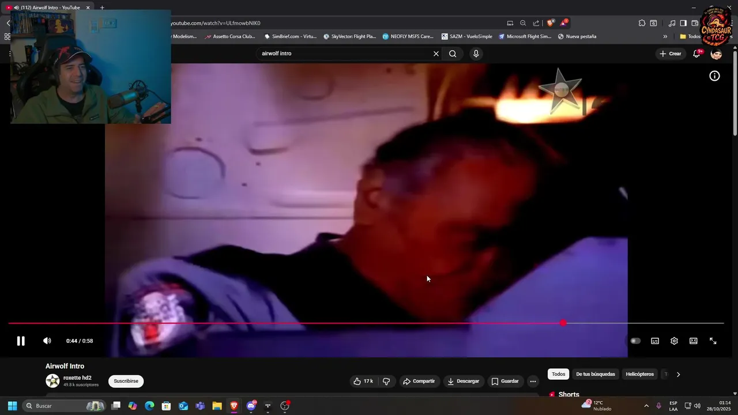Expand hidden bookmarks with double chevron
Image resolution: width=738 pixels, height=415 pixels.
click(x=665, y=36)
